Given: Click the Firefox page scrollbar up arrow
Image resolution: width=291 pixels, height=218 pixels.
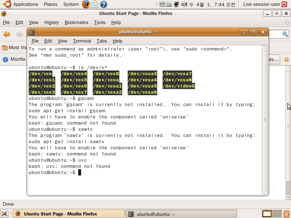Looking at the screenshot, I should [x=288, y=68].
